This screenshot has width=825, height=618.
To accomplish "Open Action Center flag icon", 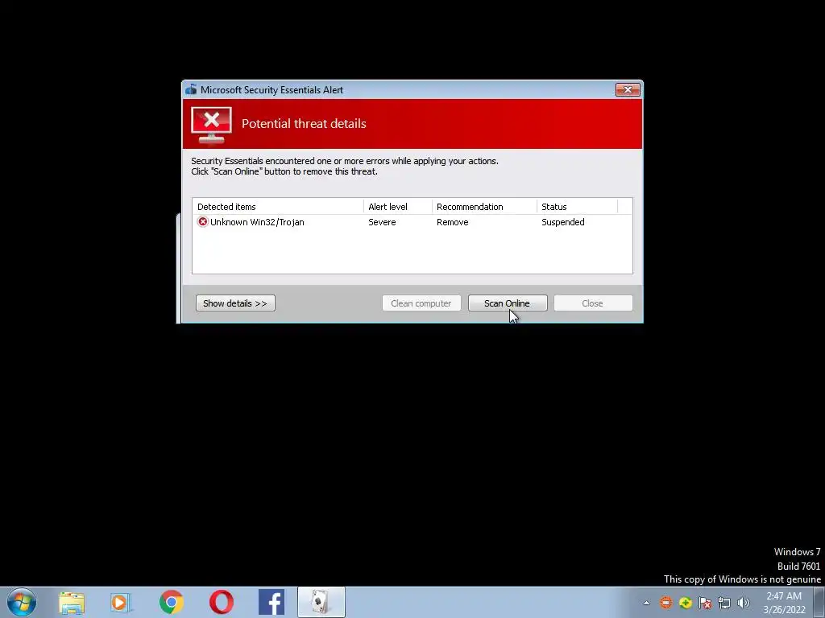I will pyautogui.click(x=704, y=603).
